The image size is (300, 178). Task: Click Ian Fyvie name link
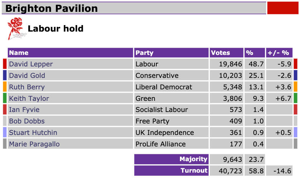pyautogui.click(x=24, y=110)
